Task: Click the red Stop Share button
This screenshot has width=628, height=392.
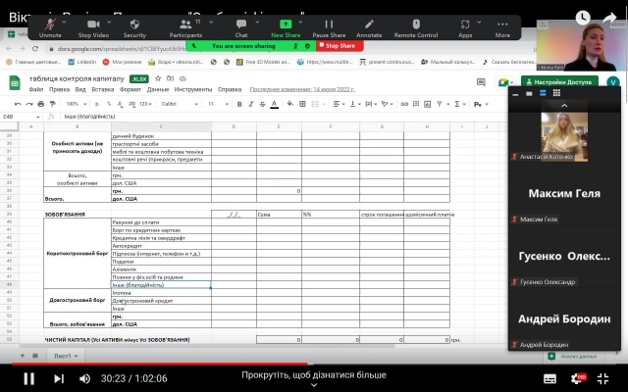Action: pyautogui.click(x=340, y=46)
